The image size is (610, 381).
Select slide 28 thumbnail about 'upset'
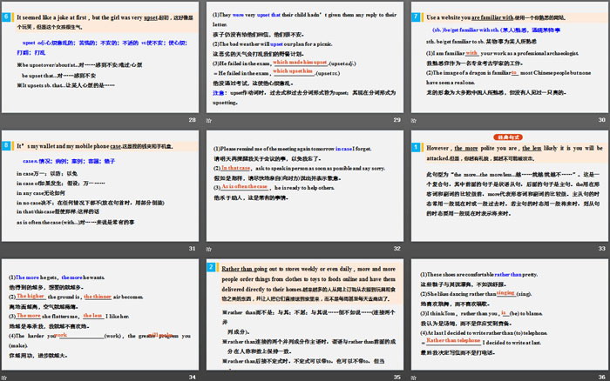pos(100,57)
